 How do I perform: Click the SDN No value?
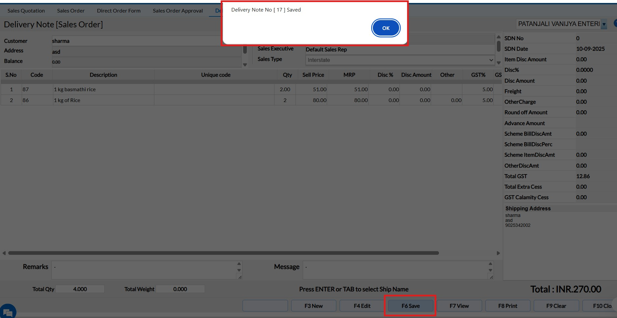pos(578,38)
